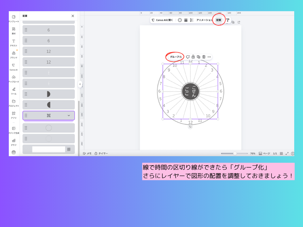The image size is (303, 227).
Task: Select the second "12" text layer
Action: point(49,62)
